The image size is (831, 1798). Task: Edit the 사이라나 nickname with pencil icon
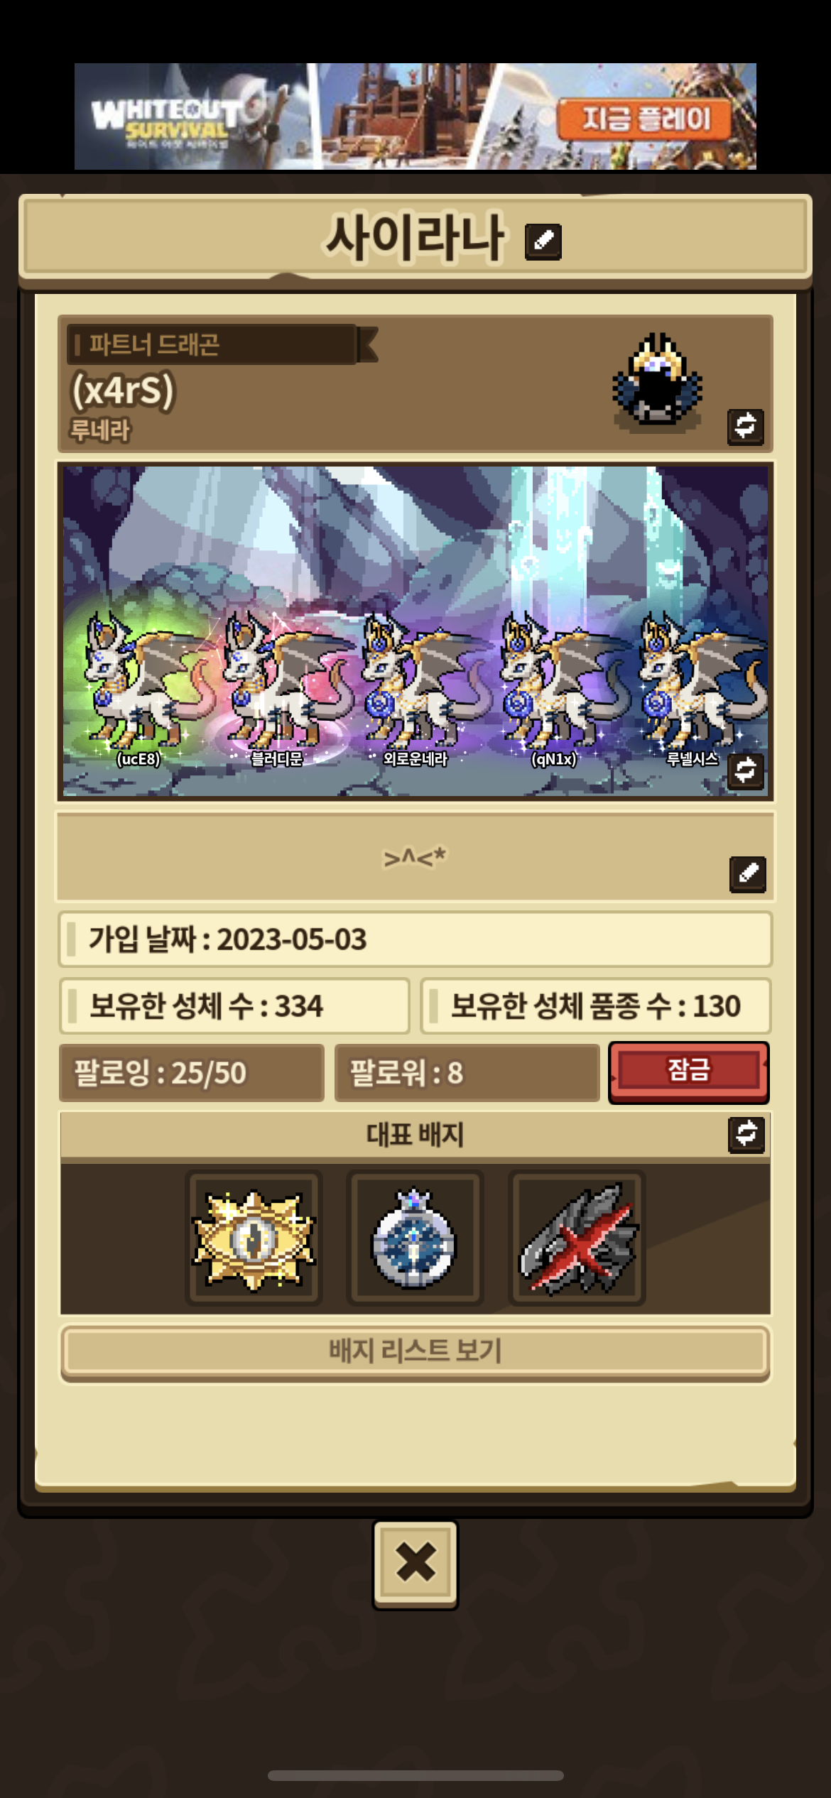pos(543,241)
